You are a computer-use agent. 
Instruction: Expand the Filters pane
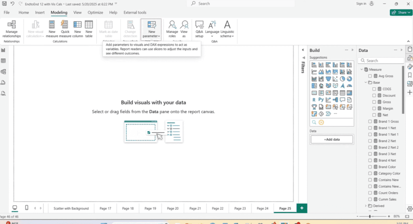tap(303, 50)
